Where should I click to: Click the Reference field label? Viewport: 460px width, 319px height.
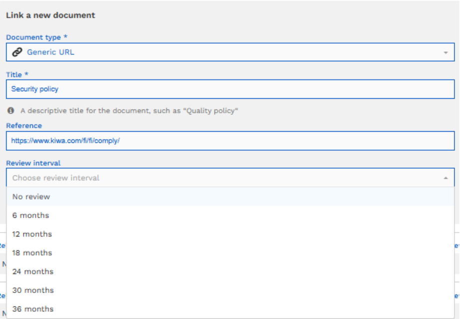[24, 126]
